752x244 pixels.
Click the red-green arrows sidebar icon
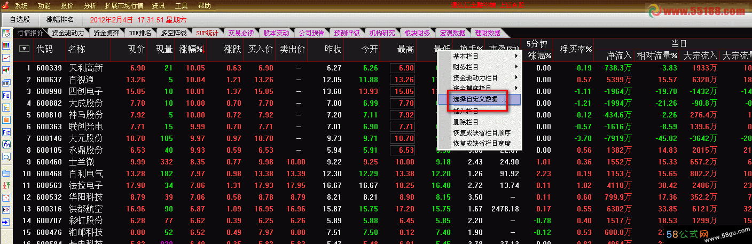coord(6,185)
